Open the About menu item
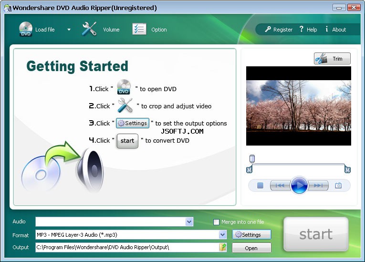 coord(336,29)
